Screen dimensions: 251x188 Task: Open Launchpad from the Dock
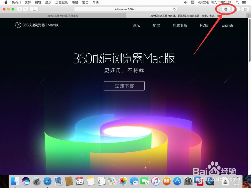(37, 181)
